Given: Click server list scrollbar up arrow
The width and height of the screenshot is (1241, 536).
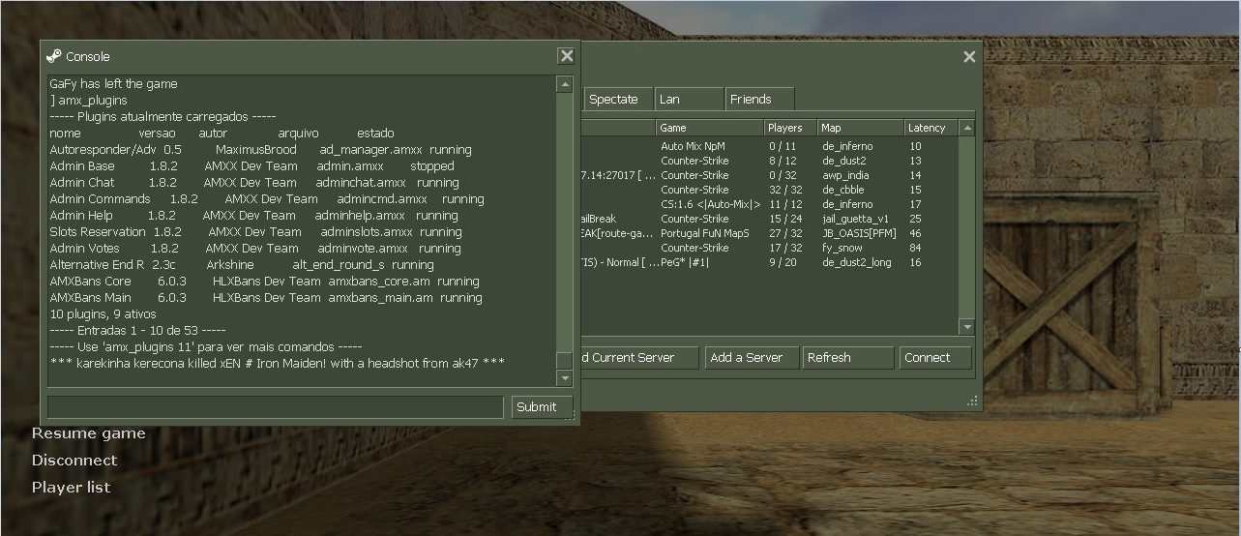Looking at the screenshot, I should tap(966, 128).
